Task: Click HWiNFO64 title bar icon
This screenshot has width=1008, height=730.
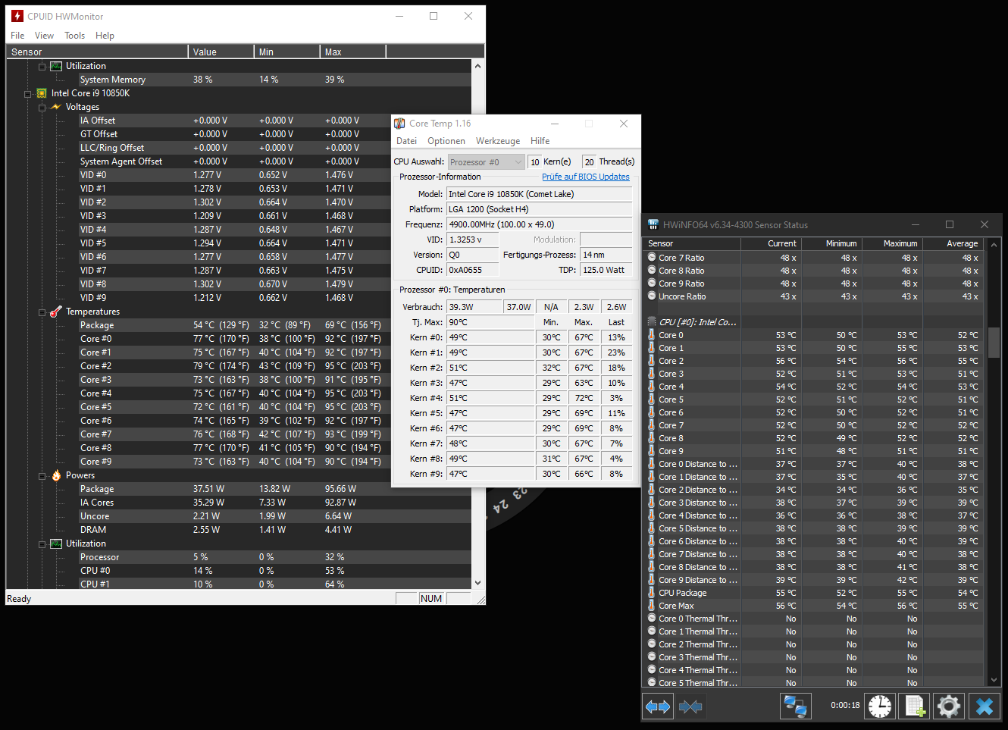Action: pyautogui.click(x=653, y=224)
